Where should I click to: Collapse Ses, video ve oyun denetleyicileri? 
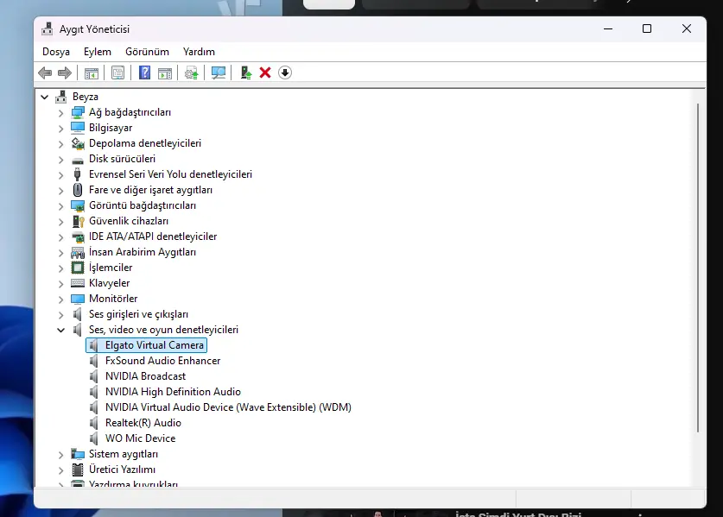click(60, 330)
